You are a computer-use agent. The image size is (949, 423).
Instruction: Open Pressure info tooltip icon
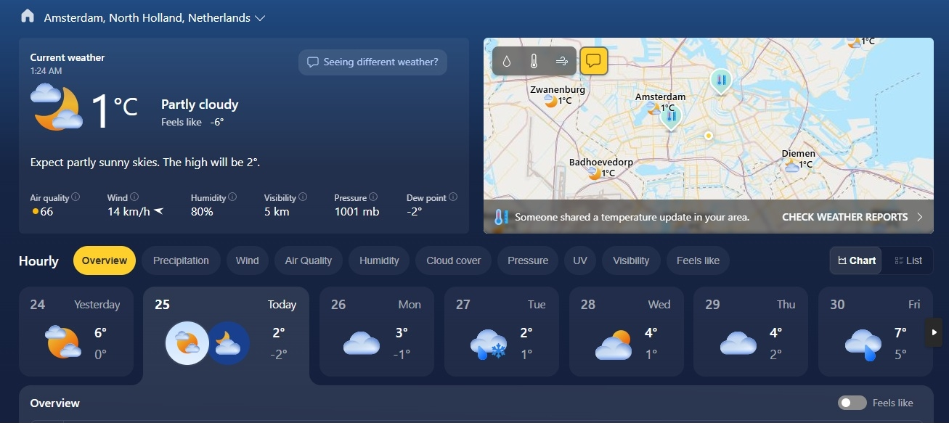373,197
